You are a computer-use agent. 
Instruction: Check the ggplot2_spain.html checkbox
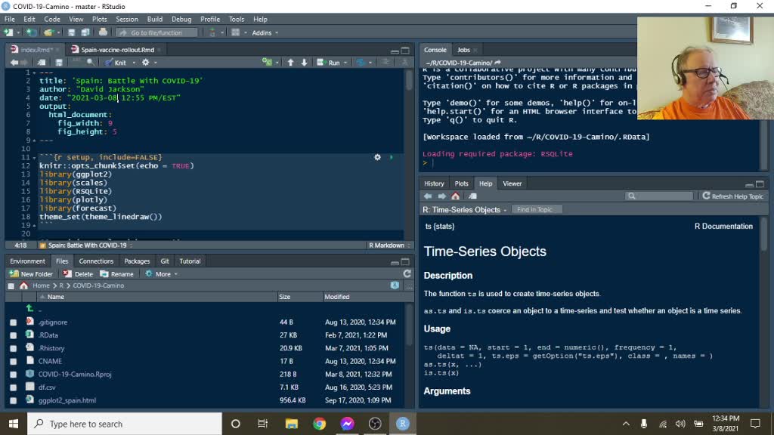click(x=14, y=401)
